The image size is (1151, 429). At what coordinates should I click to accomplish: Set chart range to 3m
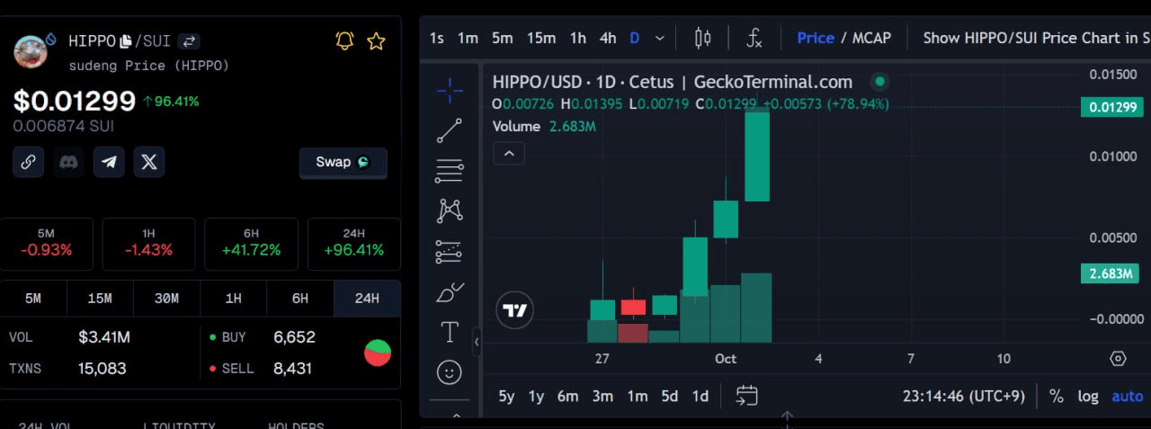602,396
